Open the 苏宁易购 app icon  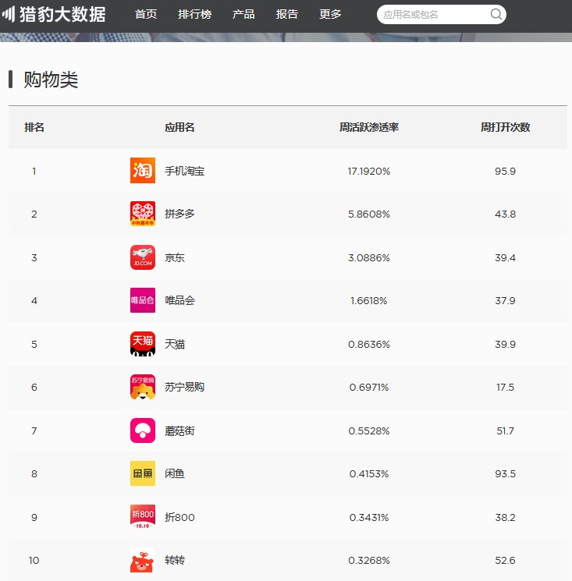pos(143,387)
